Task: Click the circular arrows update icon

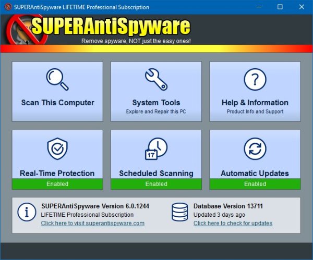Action: tap(255, 150)
